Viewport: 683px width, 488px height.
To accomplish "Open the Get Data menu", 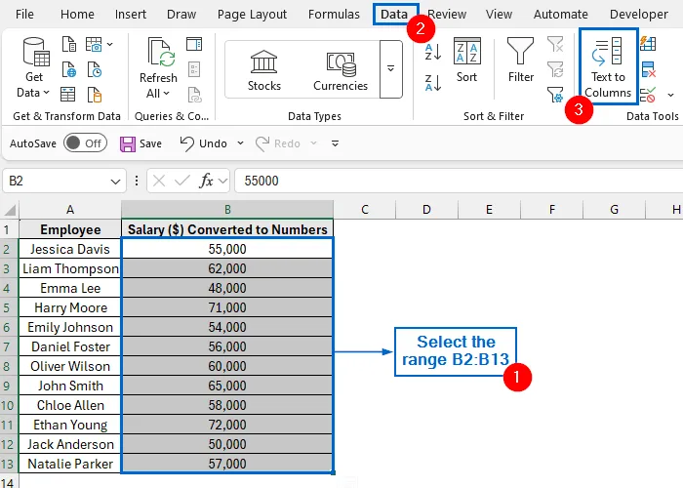I will [x=34, y=67].
